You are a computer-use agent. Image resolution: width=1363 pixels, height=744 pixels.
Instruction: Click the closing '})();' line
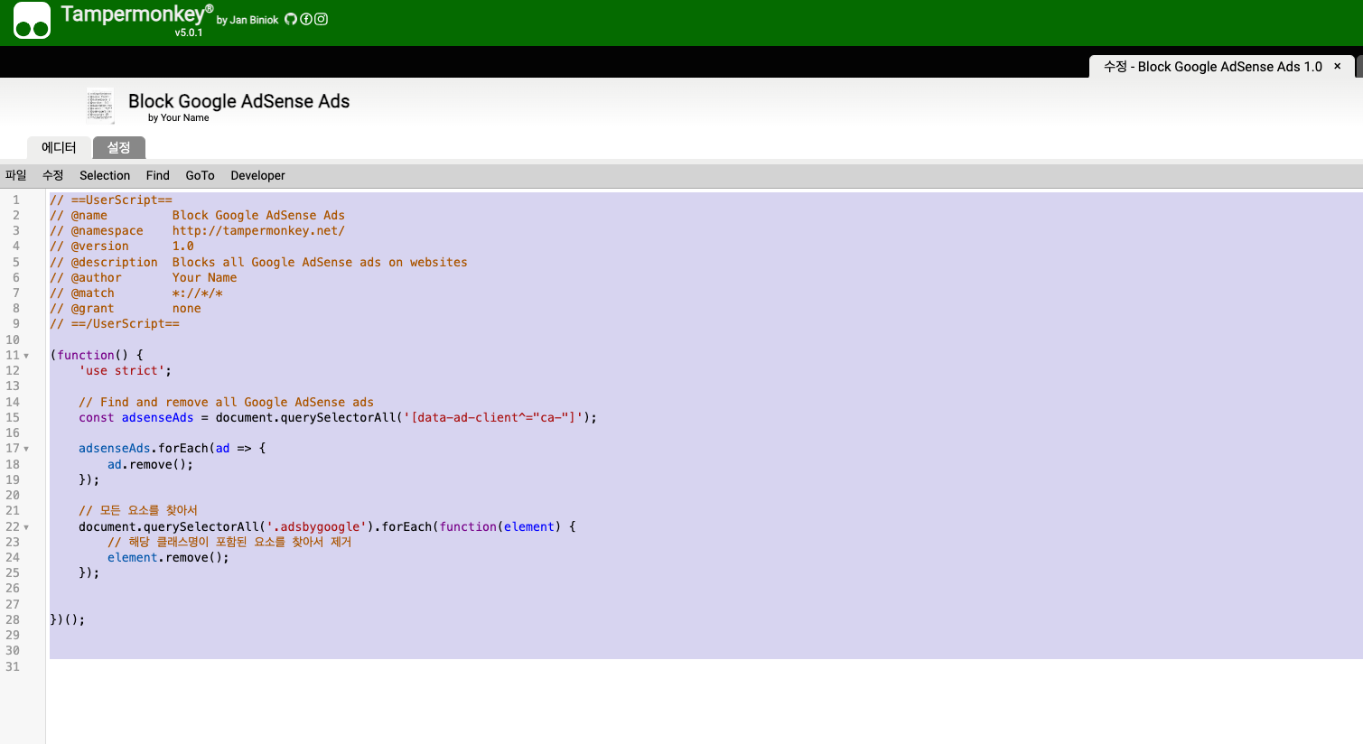click(67, 619)
